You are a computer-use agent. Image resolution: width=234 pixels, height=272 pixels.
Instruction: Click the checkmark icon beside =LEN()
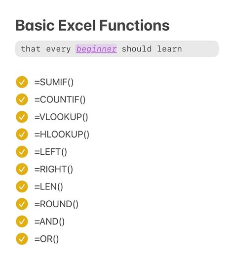(22, 186)
